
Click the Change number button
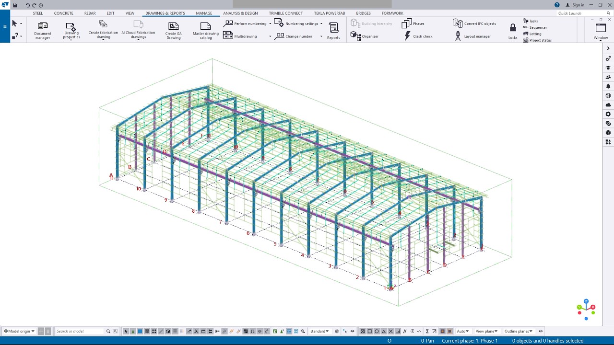coord(294,36)
